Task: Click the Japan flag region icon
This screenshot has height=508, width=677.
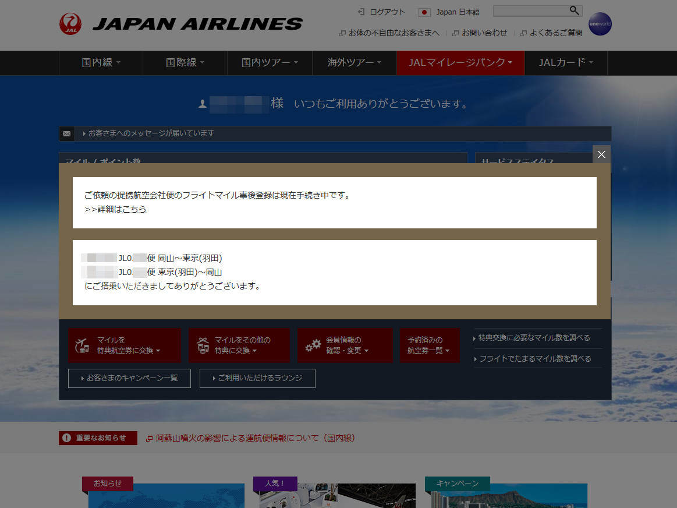Action: click(x=424, y=12)
